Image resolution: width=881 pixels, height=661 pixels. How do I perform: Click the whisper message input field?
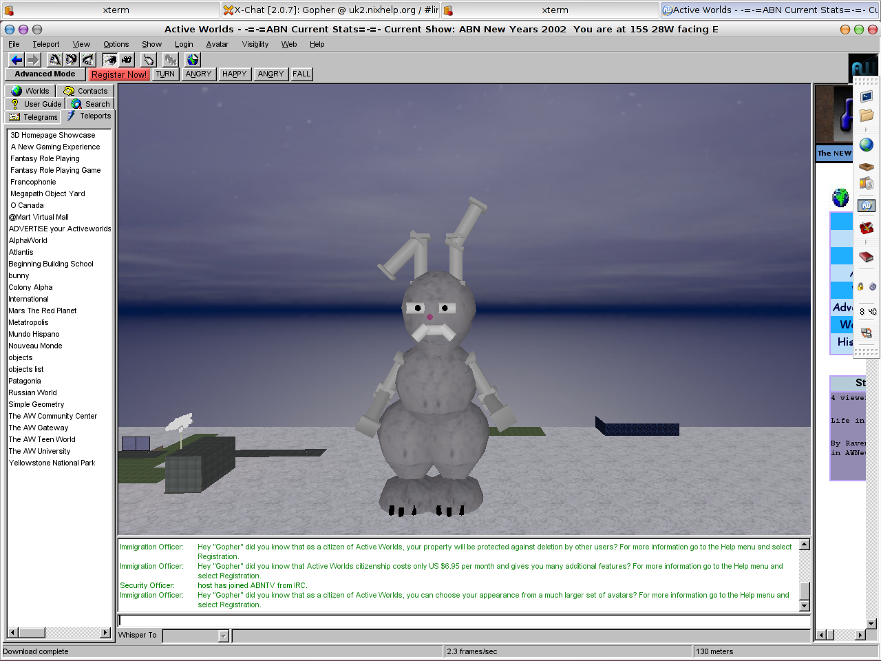pos(521,636)
